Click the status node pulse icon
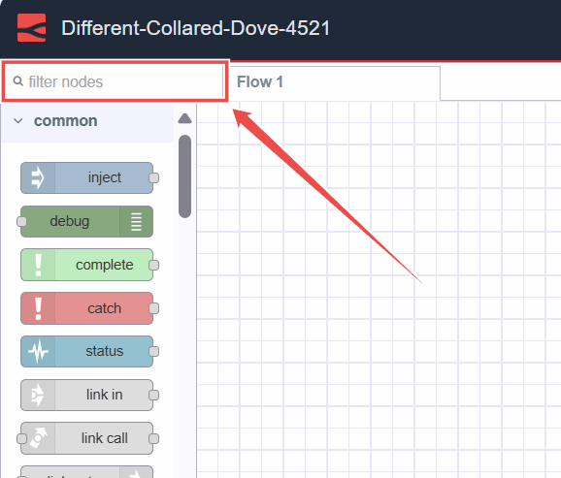The width and height of the screenshot is (561, 478). [x=38, y=352]
